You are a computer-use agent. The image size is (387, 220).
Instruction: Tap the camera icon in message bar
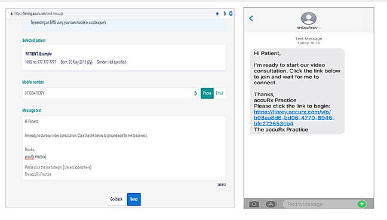[254, 204]
